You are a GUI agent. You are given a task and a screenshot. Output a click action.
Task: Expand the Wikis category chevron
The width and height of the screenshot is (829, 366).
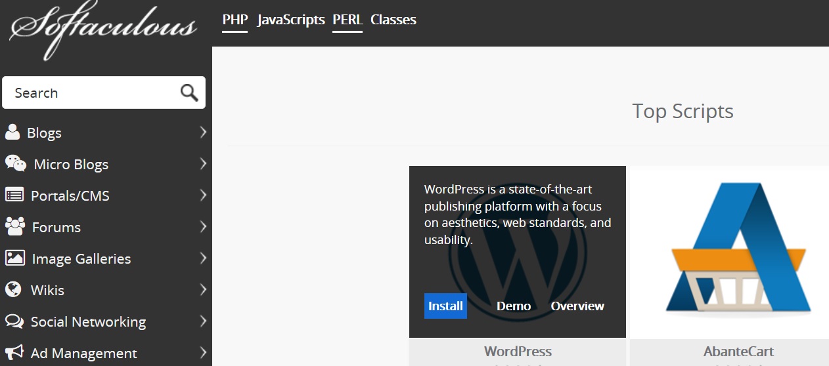[203, 289]
